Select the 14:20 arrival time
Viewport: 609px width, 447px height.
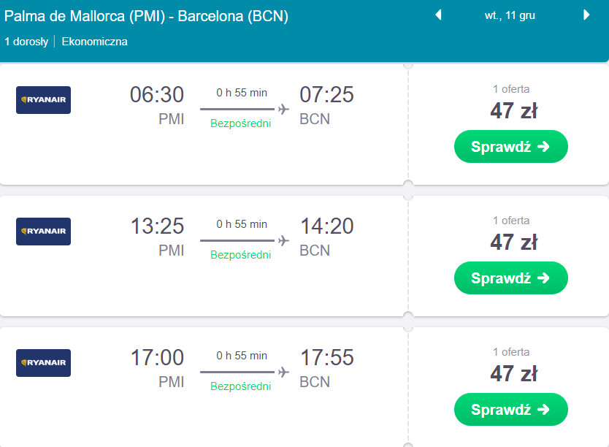(326, 226)
